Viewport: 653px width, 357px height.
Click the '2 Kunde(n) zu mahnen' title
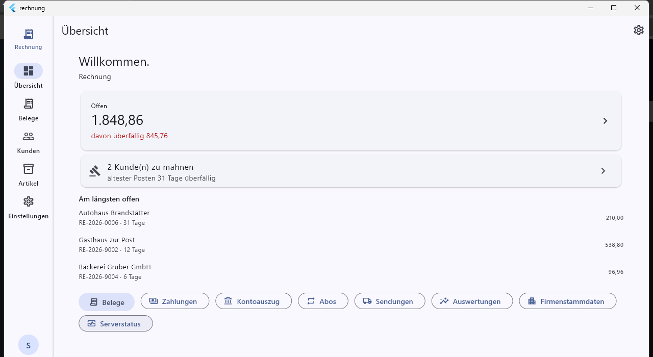(150, 167)
